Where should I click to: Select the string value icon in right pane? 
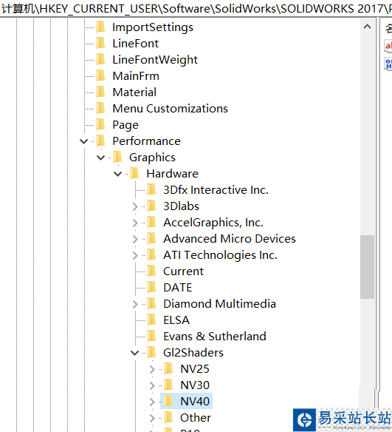(x=388, y=46)
